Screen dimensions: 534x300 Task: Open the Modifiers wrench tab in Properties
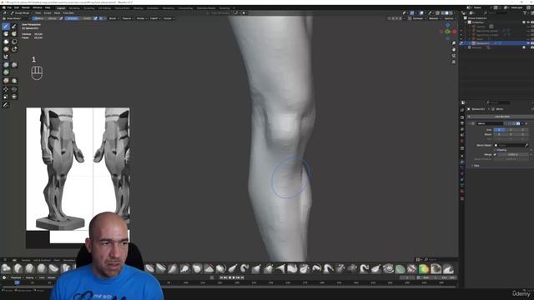coord(462,162)
